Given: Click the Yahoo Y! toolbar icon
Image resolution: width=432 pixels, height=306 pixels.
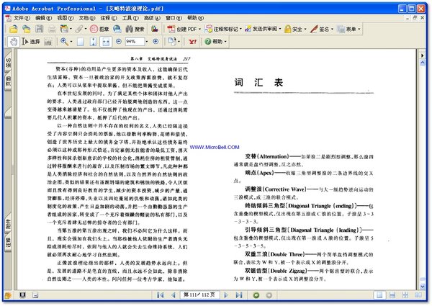Looking at the screenshot, I should point(192,42).
